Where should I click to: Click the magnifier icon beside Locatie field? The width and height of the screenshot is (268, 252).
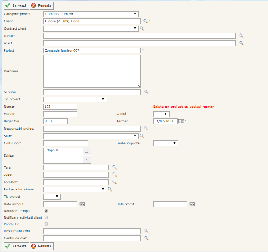tap(241, 36)
